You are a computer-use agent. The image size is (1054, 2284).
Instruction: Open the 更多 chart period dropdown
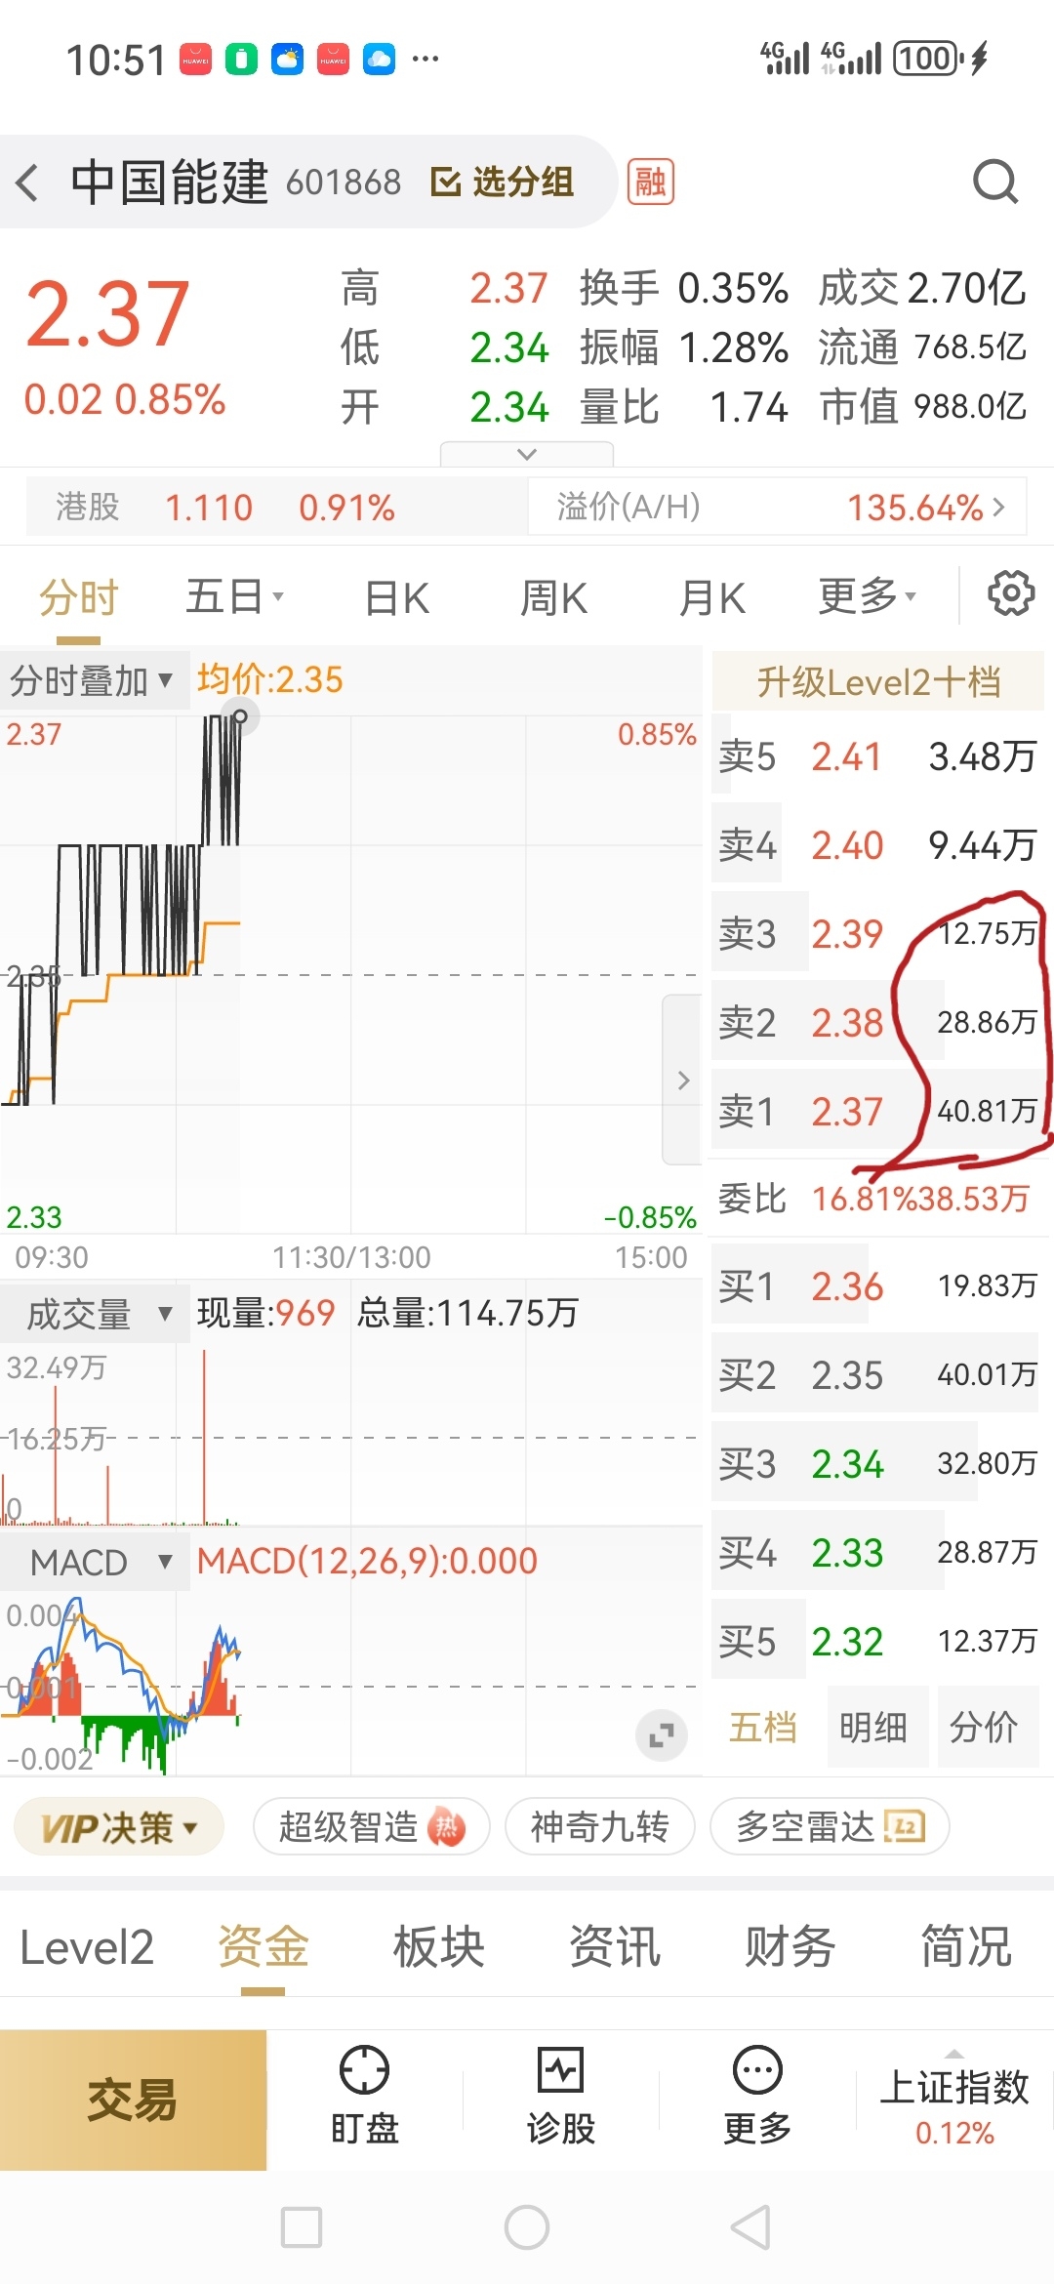tap(867, 595)
